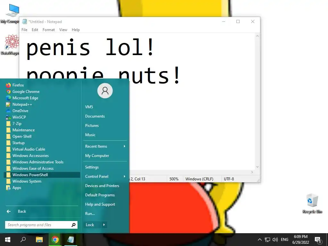Open Documents from the start menu
The width and height of the screenshot is (328, 246).
[x=105, y=116]
